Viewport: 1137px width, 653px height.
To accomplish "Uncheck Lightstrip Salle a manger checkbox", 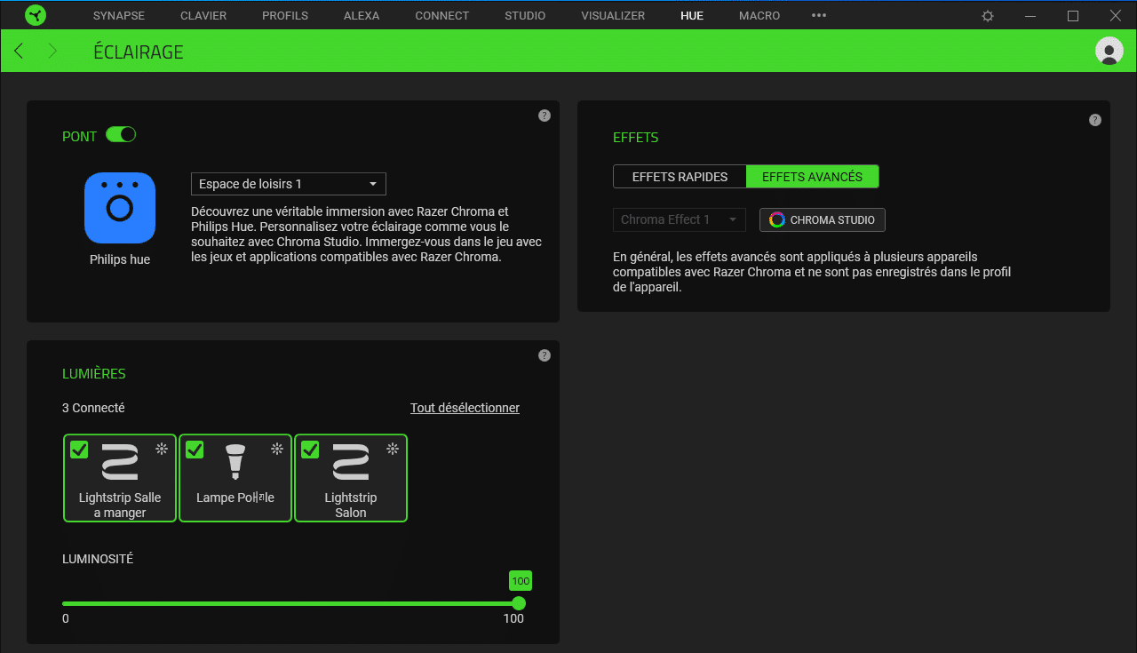I will tap(79, 450).
